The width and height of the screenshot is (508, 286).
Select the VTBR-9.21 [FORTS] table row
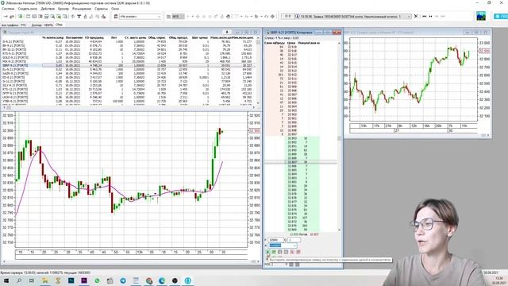(x=129, y=101)
